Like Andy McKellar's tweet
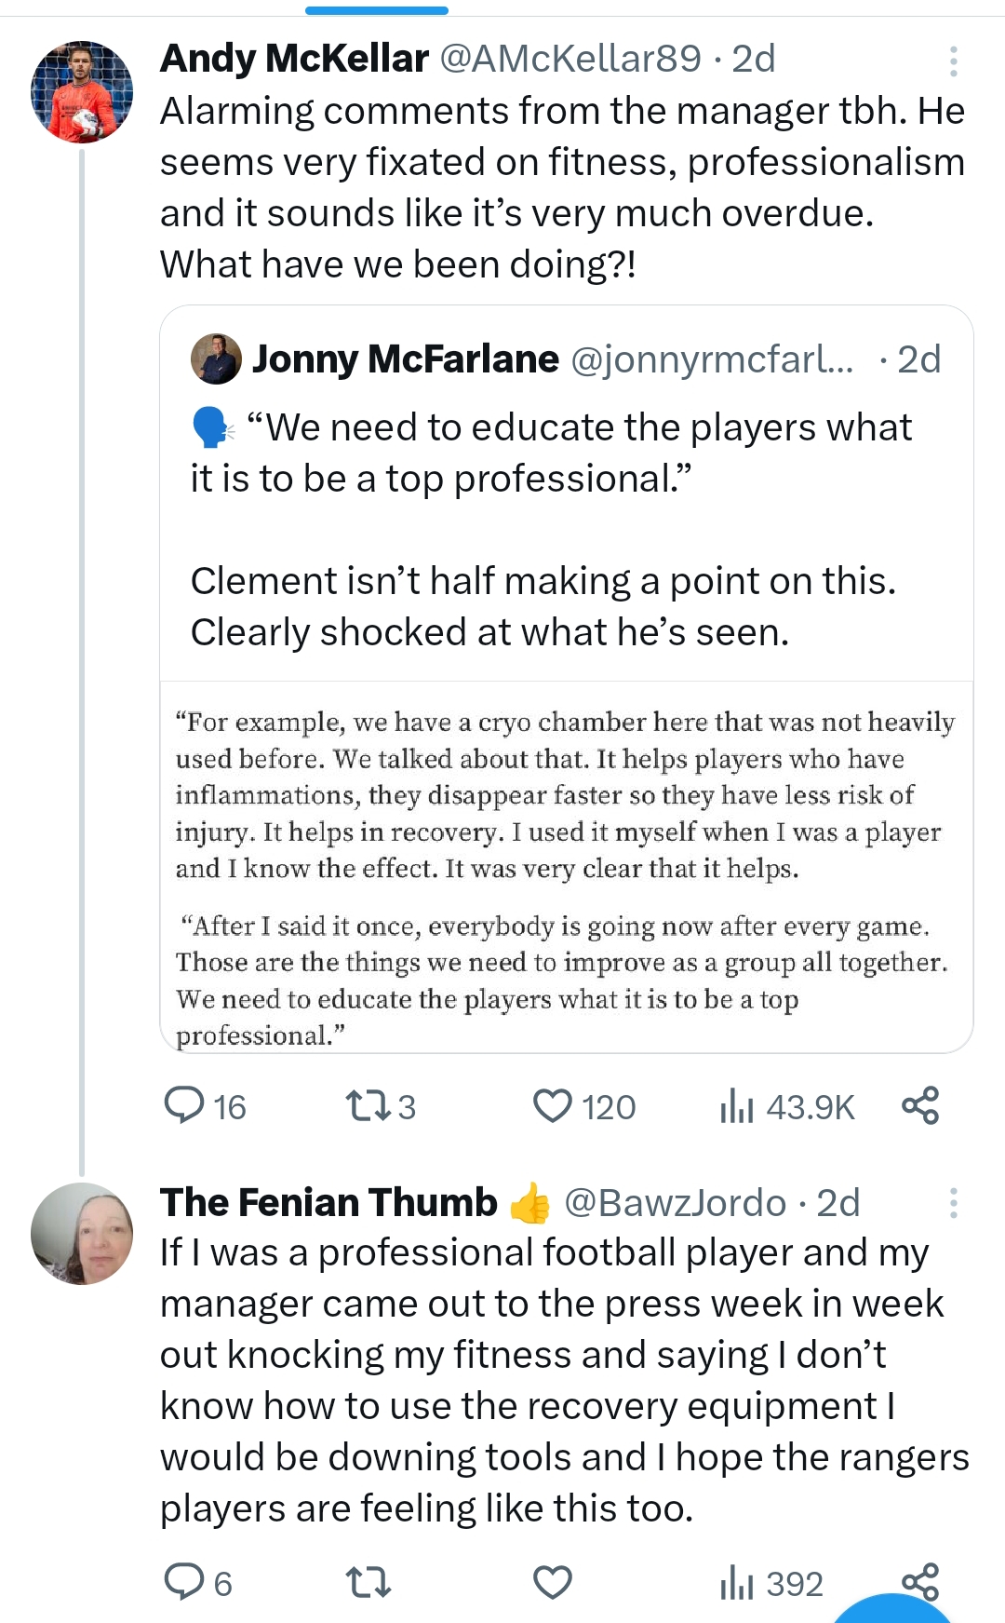This screenshot has width=1005, height=1623. (553, 1106)
